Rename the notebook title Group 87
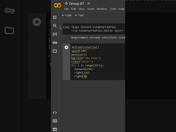The width and height of the screenshot is (176, 132). click(76, 4)
